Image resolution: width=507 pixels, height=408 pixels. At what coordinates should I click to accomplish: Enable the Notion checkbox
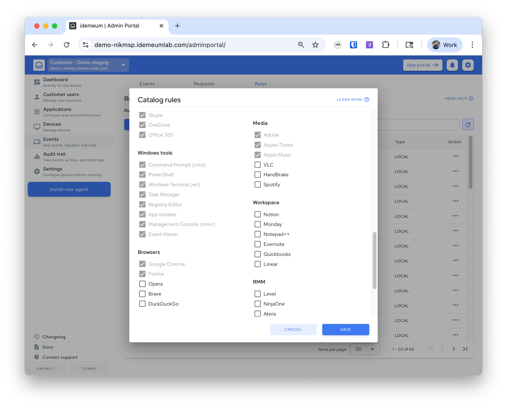pos(258,214)
